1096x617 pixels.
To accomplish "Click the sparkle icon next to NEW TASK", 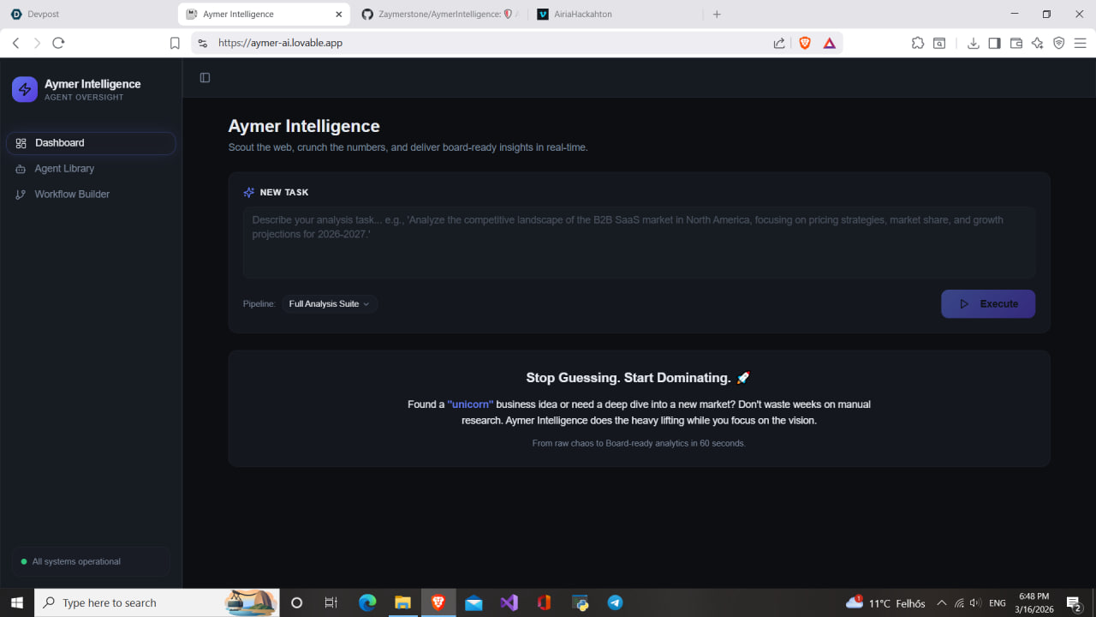I will tap(249, 193).
